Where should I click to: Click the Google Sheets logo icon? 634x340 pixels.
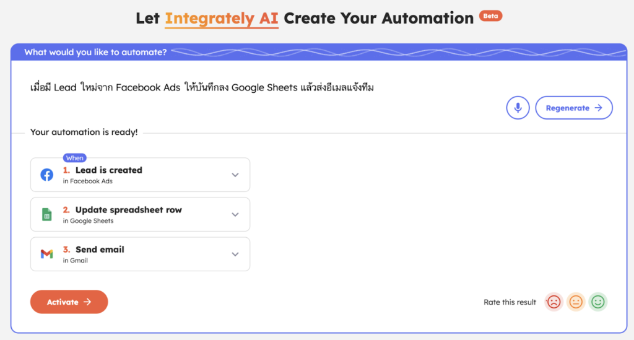click(x=47, y=214)
